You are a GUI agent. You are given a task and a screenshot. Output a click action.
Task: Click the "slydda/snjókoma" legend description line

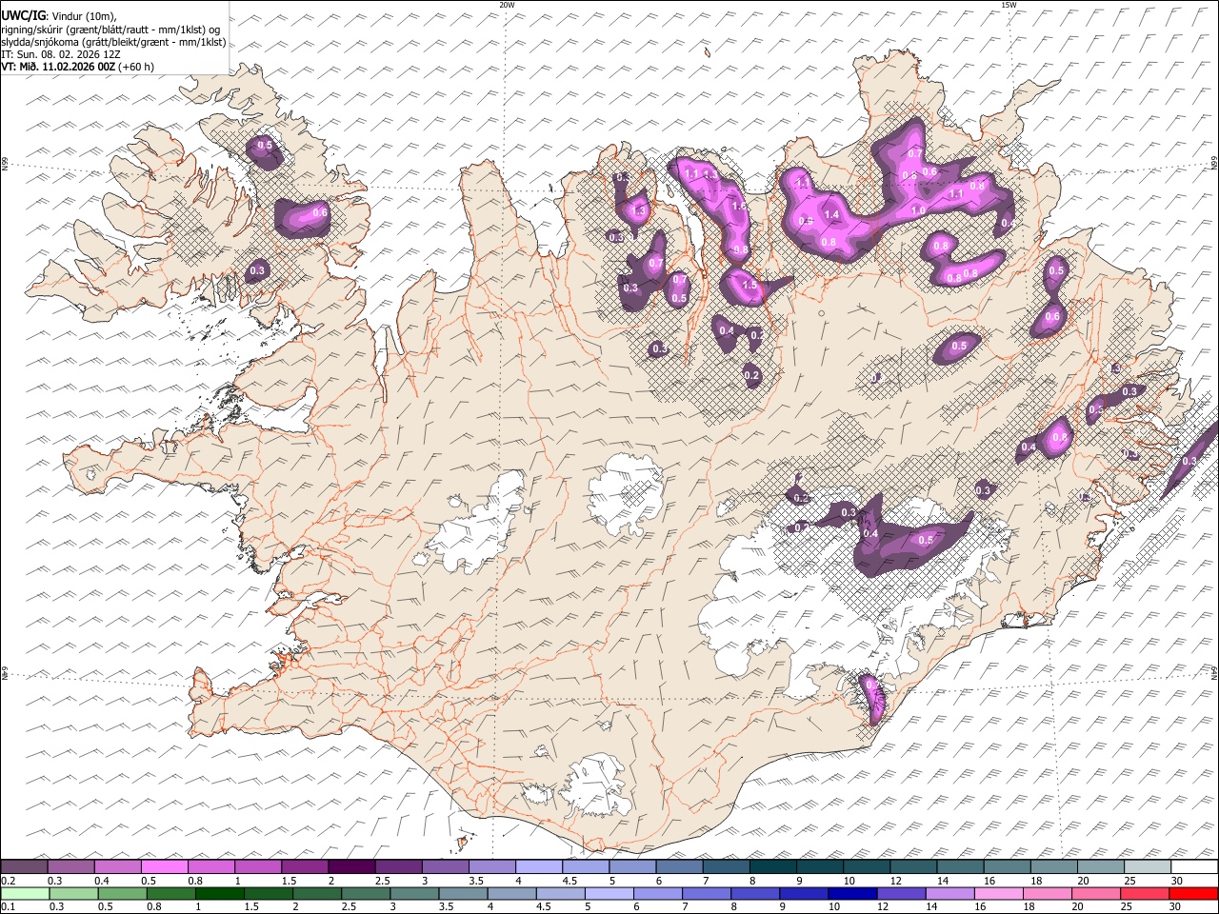[113, 42]
